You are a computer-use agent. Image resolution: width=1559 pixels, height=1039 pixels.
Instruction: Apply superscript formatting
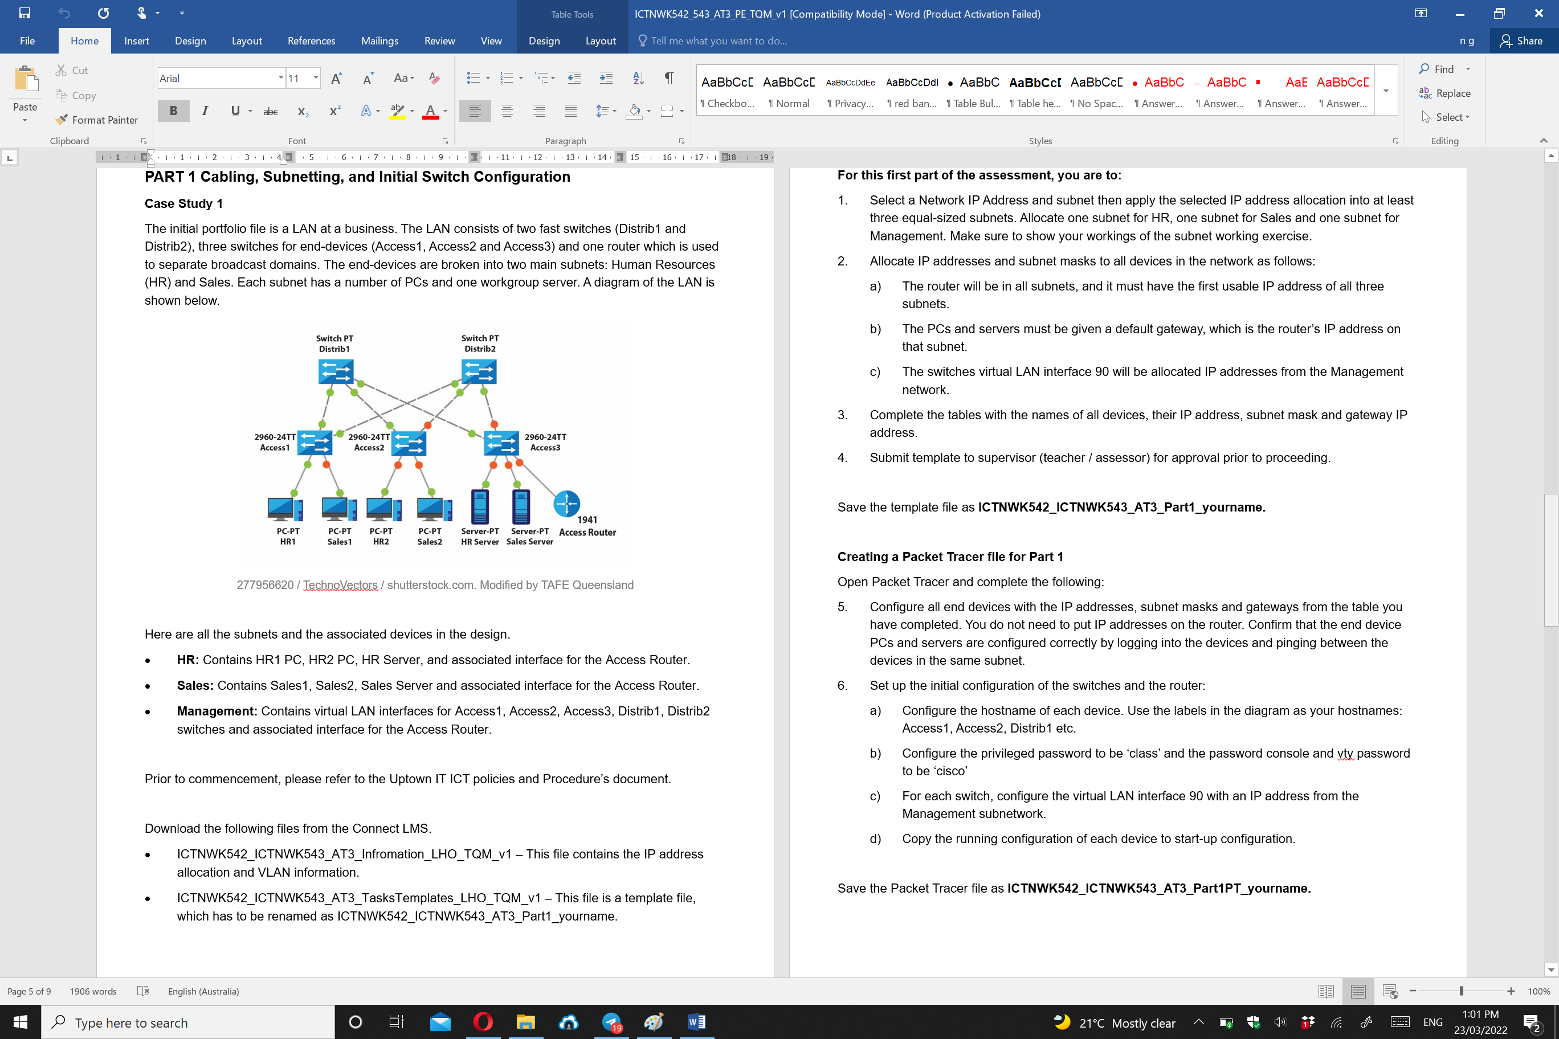334,111
